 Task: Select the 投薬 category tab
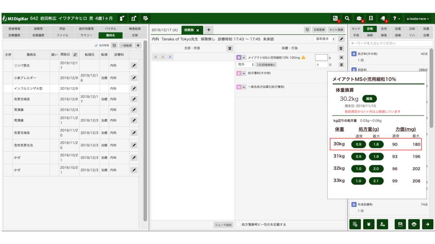[x=398, y=29]
